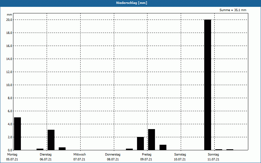Click the '20,0' y-axis value
The image size is (261, 163).
click(x=9, y=20)
